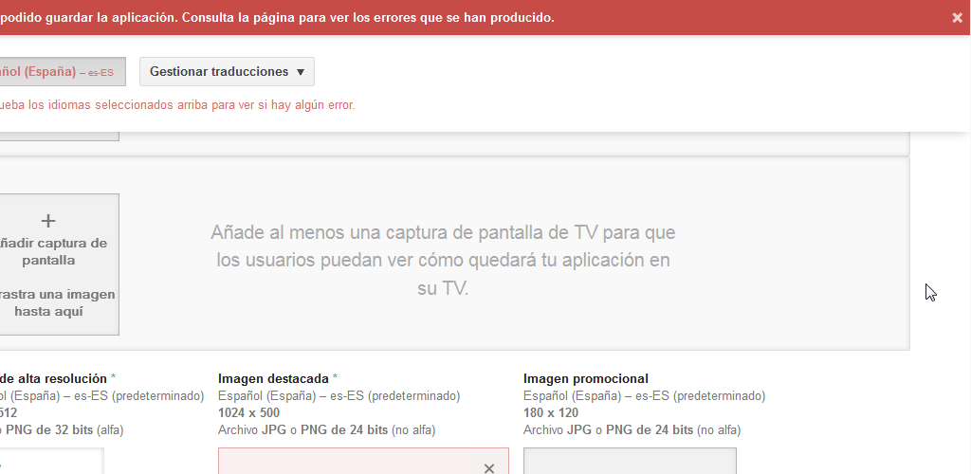Click the Imagen destacada heading
This screenshot has width=971, height=474.
[273, 378]
